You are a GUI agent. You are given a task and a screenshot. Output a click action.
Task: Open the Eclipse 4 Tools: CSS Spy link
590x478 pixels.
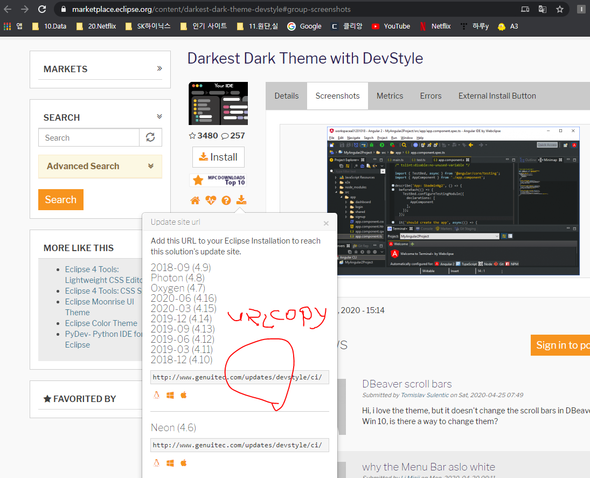103,291
